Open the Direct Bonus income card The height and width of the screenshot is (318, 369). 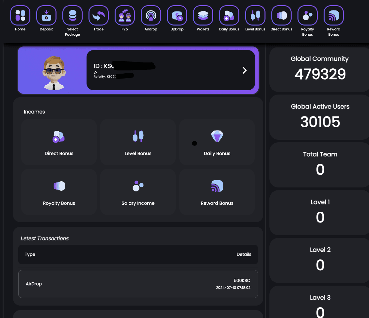59,142
